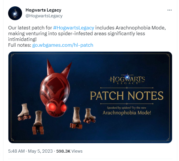The height and width of the screenshot is (161, 179).
Task: Click the 5:48 AM timestamp
Action: tap(17, 151)
